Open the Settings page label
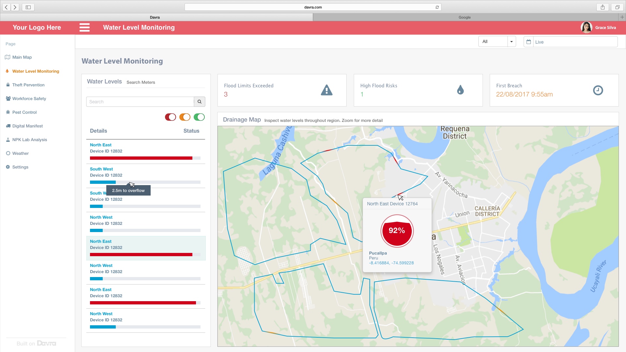This screenshot has height=352, width=626. (20, 167)
